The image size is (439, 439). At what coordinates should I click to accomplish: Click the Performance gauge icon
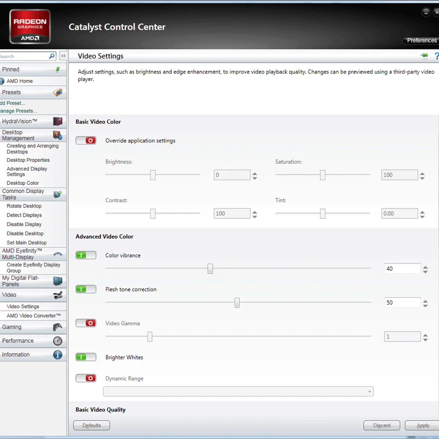point(58,341)
